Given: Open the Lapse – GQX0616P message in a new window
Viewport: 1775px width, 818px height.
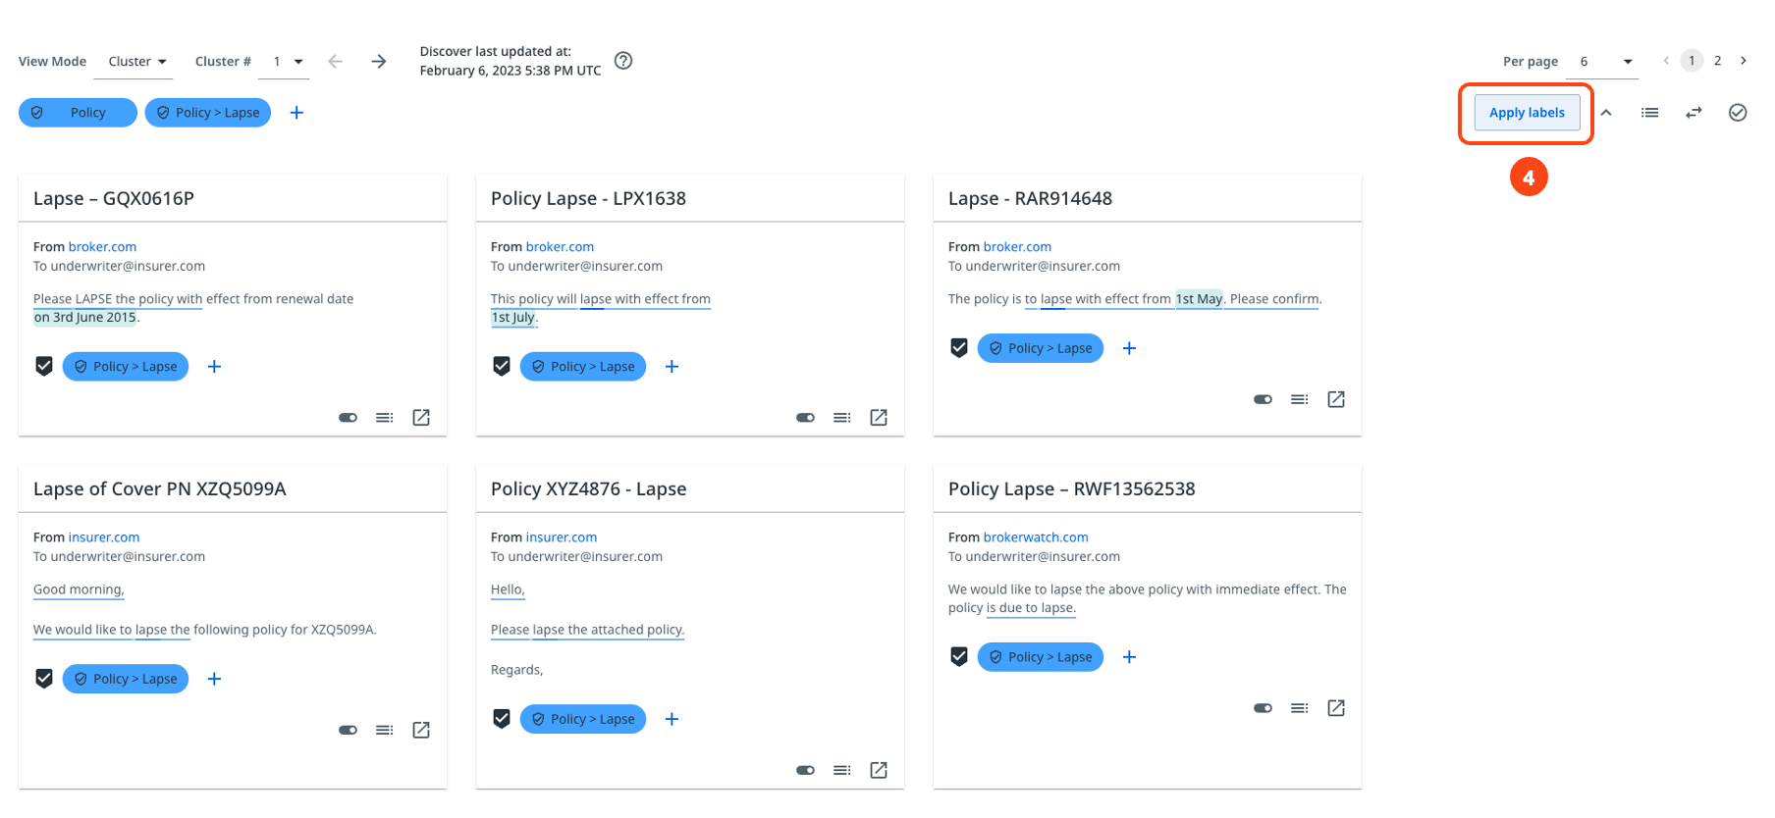Looking at the screenshot, I should pyautogui.click(x=421, y=418).
